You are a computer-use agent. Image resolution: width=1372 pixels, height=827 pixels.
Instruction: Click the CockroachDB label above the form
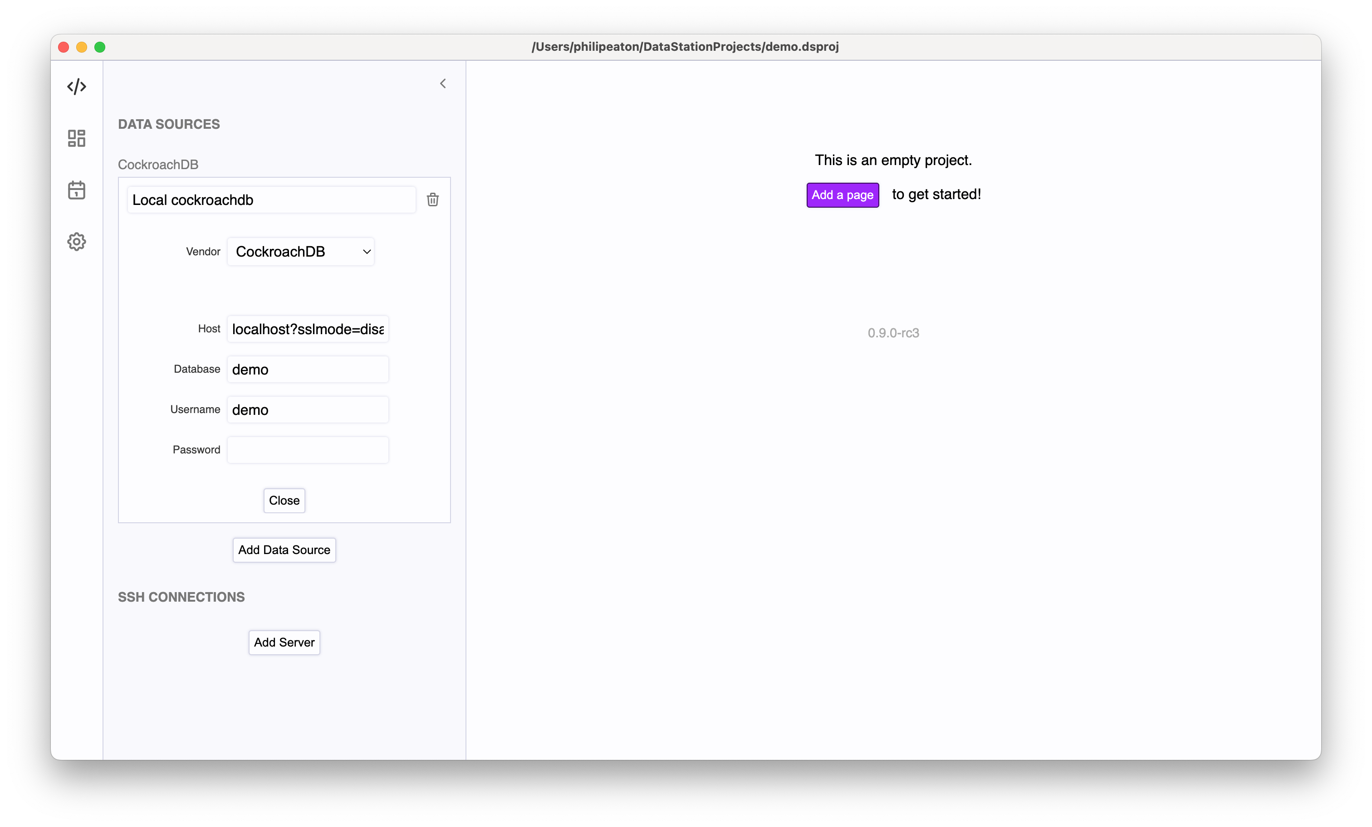(158, 165)
